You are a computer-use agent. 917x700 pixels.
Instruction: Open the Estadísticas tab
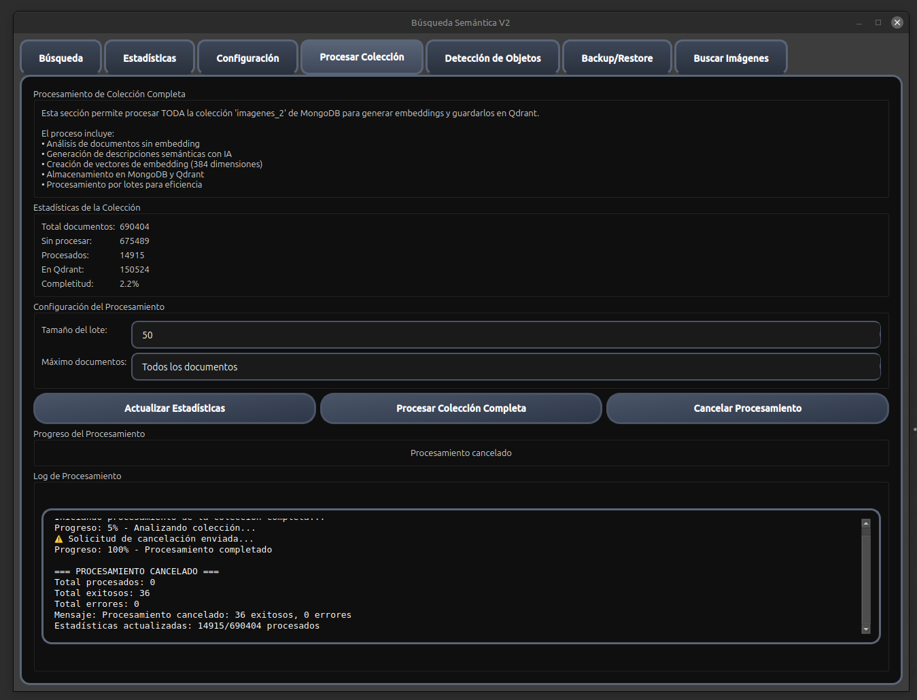tap(149, 57)
